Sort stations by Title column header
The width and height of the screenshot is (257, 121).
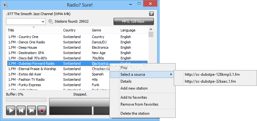34,30
